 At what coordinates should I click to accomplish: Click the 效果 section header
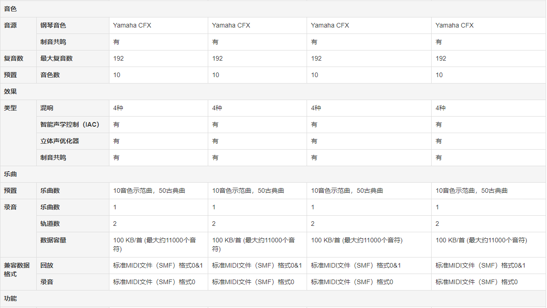10,92
